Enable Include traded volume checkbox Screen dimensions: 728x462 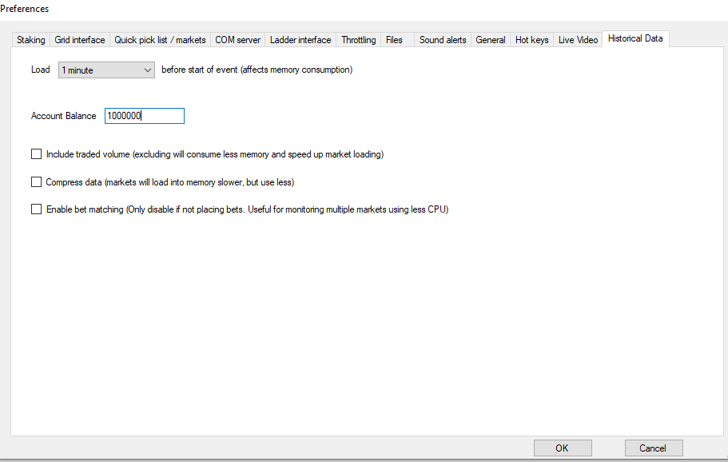[36, 154]
